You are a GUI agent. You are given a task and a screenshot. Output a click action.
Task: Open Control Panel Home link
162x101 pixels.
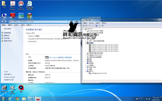click(x=7, y=29)
